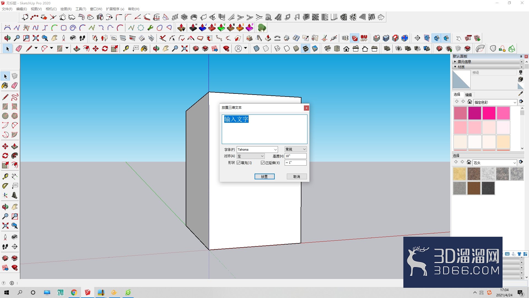Select the arrow Select tool in left toolbar

click(x=5, y=76)
